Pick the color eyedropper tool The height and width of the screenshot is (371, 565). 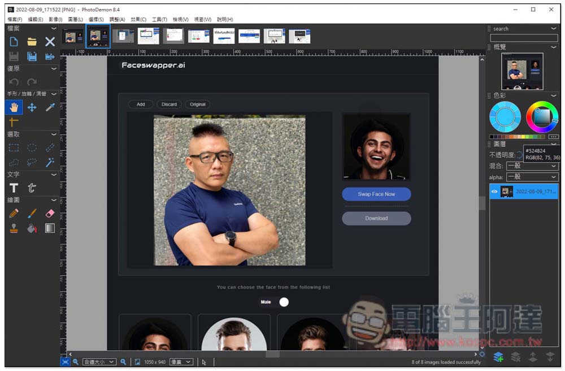[50, 107]
